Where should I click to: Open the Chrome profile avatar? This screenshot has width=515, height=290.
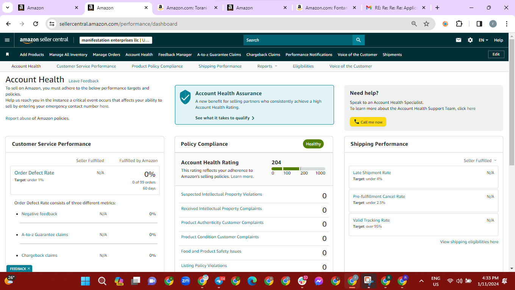[493, 24]
